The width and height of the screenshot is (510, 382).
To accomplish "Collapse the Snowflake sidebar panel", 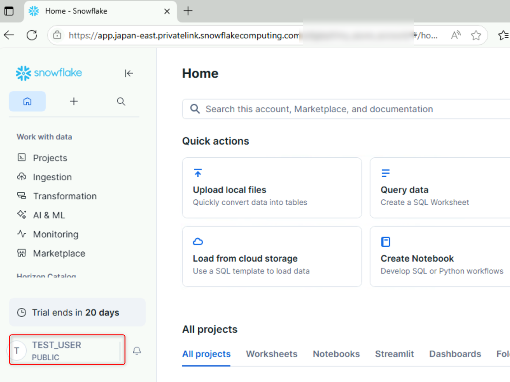I will [129, 73].
